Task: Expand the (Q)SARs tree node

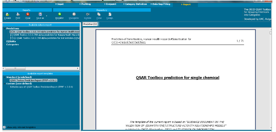Action: pyautogui.click(x=4, y=42)
